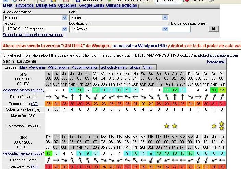
Task: Click the wind speed 12 cell for Sa 05 17h
Action: (174, 90)
